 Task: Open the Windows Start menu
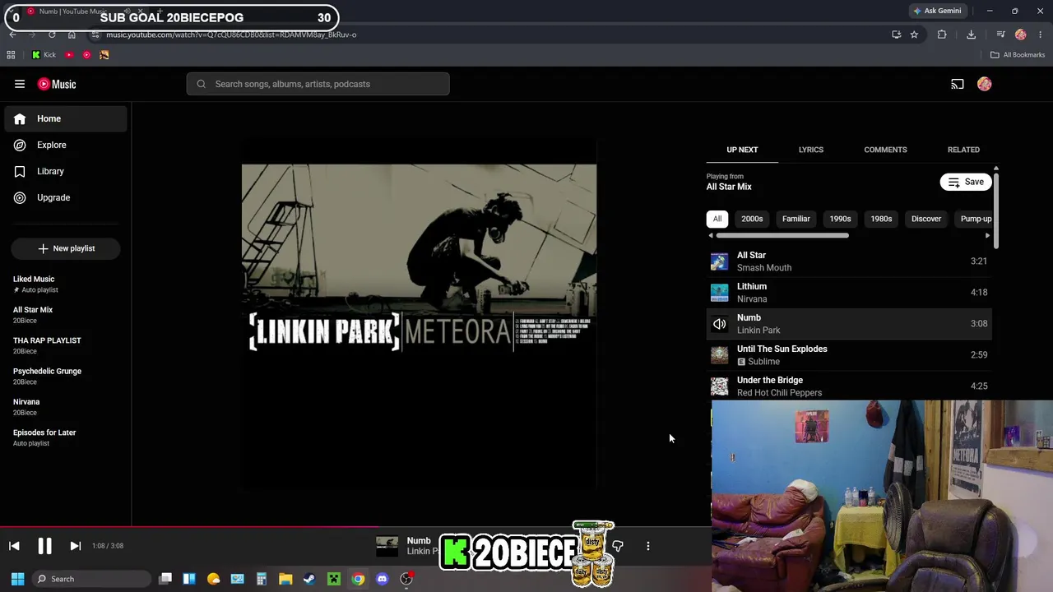click(x=17, y=579)
